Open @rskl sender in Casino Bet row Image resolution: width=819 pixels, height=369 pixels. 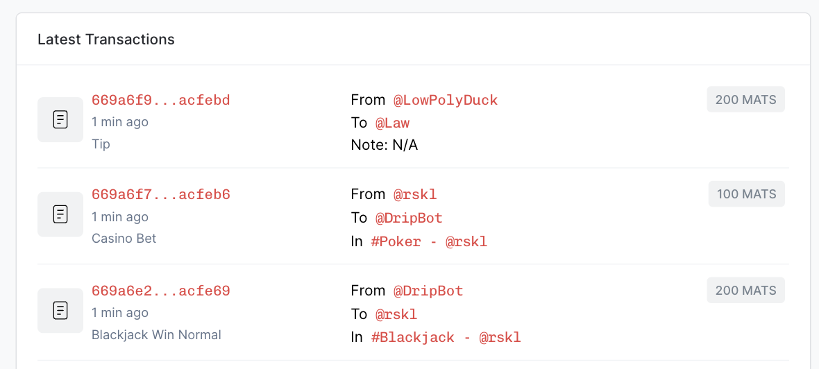[415, 195]
